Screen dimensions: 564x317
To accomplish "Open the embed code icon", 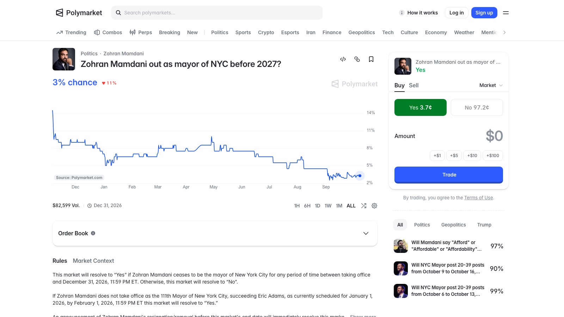I will click(343, 59).
